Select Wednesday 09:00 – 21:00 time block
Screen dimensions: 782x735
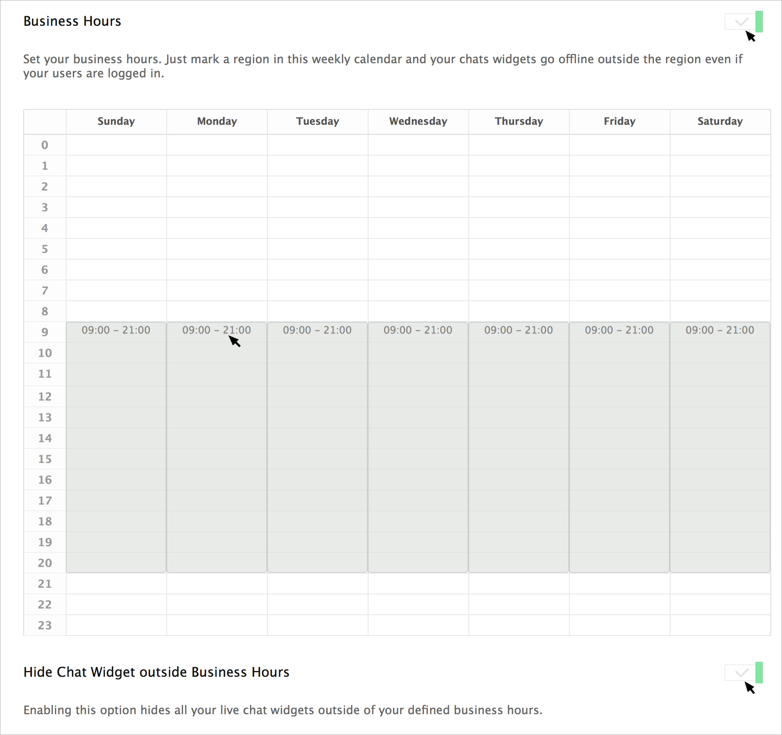click(418, 447)
